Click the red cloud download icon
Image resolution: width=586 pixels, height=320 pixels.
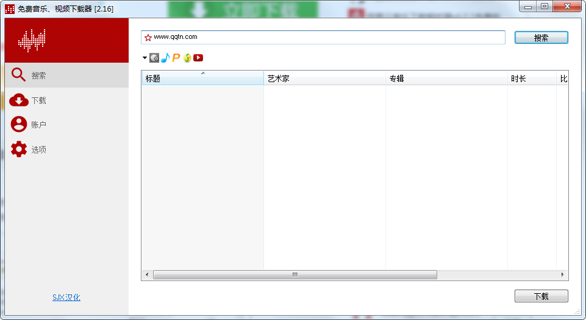tap(19, 100)
